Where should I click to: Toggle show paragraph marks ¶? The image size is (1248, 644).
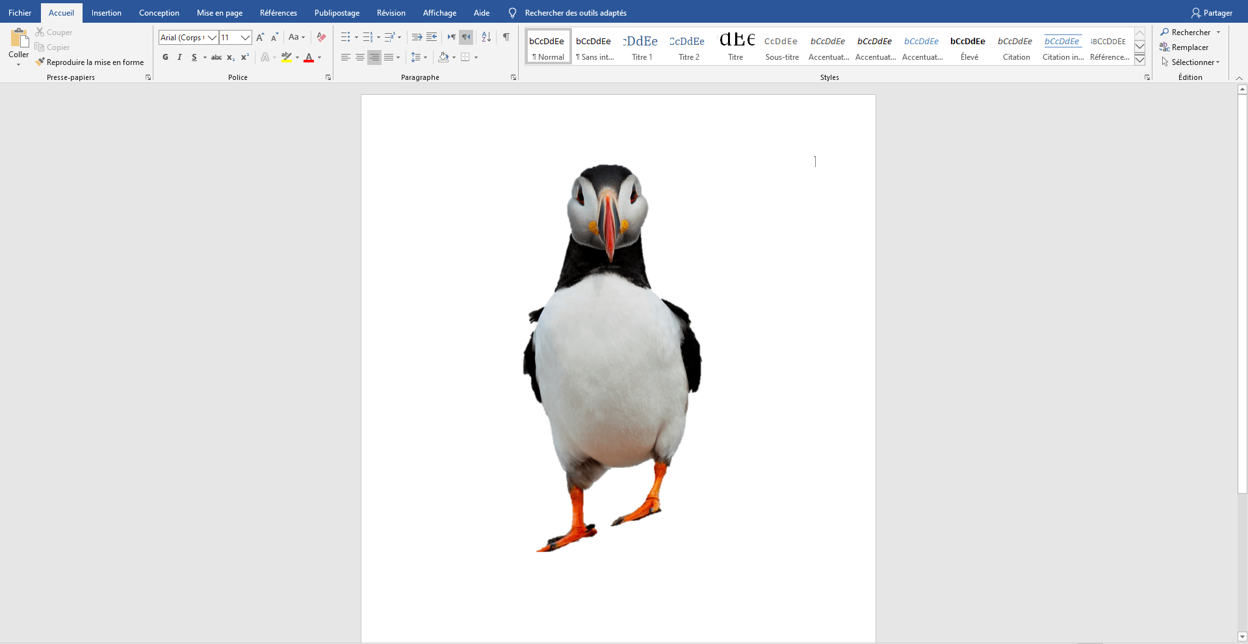pos(506,37)
